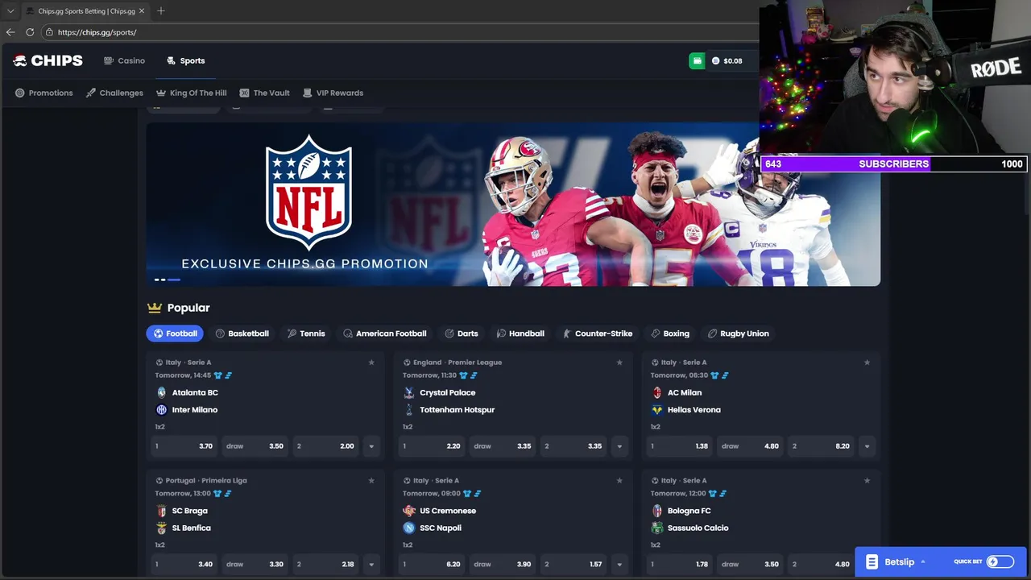Select the Counter-Strike category filter
1031x580 pixels.
[x=597, y=333]
